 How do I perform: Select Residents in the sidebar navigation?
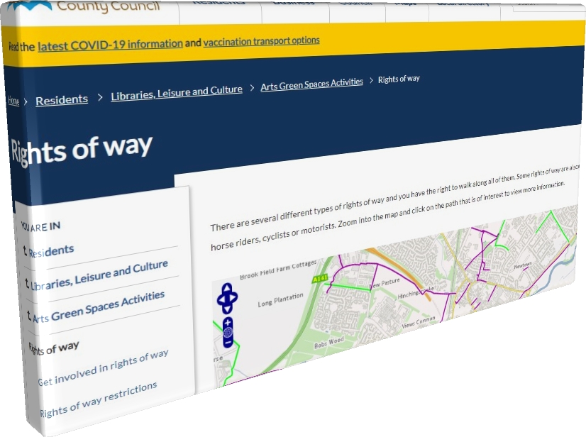[51, 251]
